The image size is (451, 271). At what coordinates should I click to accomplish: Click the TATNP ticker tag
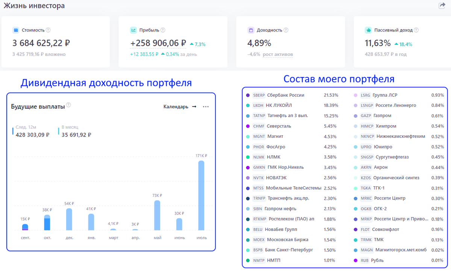[259, 116]
